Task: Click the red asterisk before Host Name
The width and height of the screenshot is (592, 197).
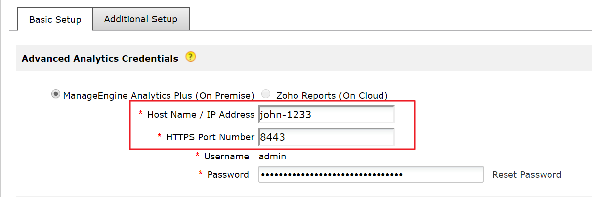Action: 141,113
